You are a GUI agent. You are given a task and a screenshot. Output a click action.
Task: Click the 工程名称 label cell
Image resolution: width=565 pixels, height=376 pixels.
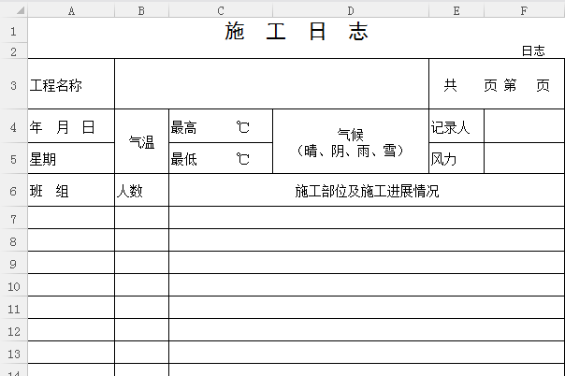click(71, 85)
